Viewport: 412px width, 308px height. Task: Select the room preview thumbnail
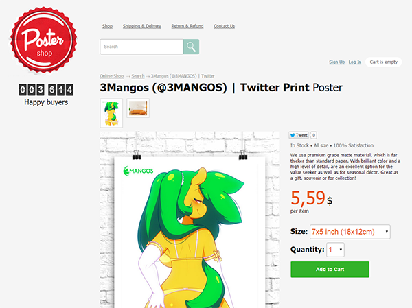[x=138, y=108]
